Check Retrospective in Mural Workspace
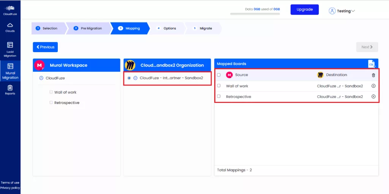 tap(51, 102)
